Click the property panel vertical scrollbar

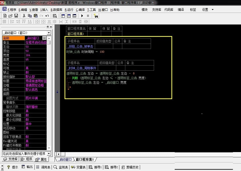coord(49,96)
